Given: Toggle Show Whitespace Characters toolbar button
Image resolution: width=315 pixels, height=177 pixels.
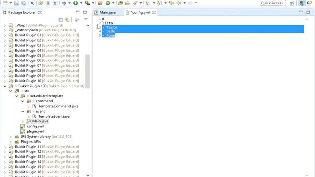Looking at the screenshot, I should tap(55, 3).
